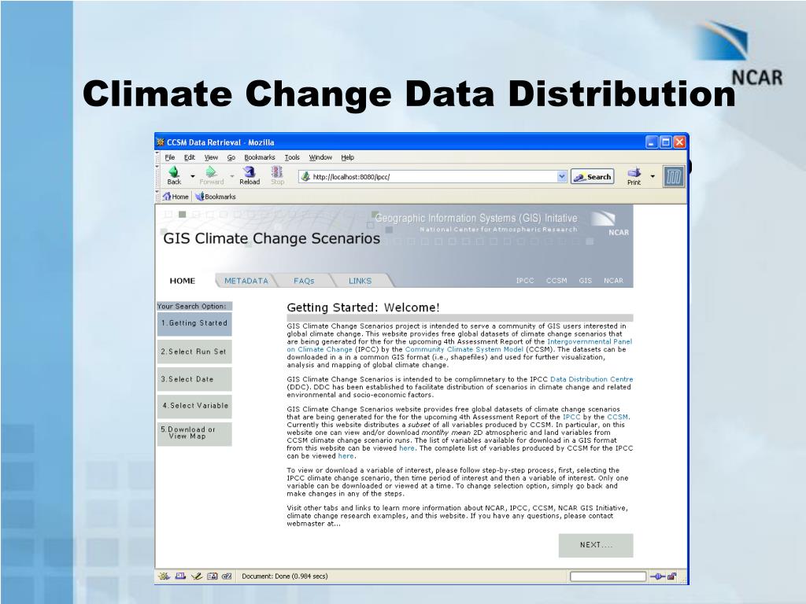Open the Mail component icon in status bar

(180, 576)
